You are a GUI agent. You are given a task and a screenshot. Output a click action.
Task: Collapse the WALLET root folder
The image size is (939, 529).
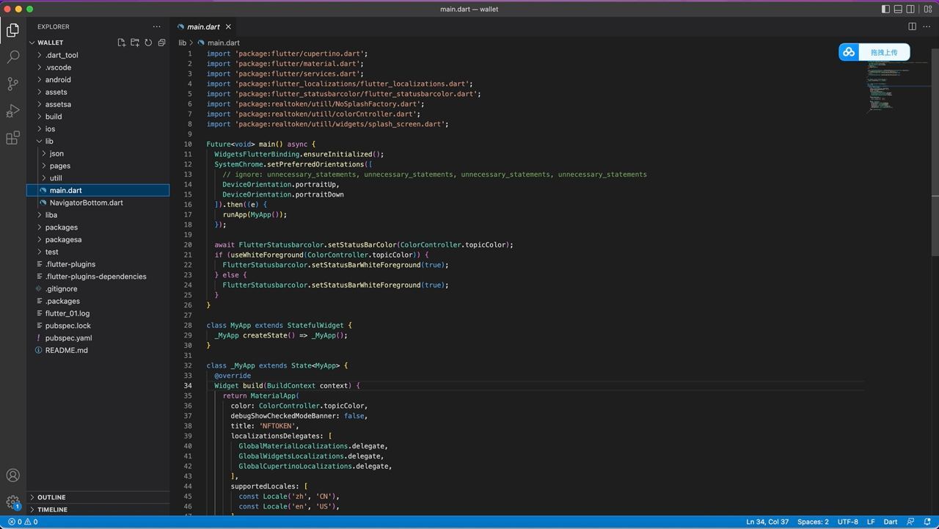click(x=98, y=43)
